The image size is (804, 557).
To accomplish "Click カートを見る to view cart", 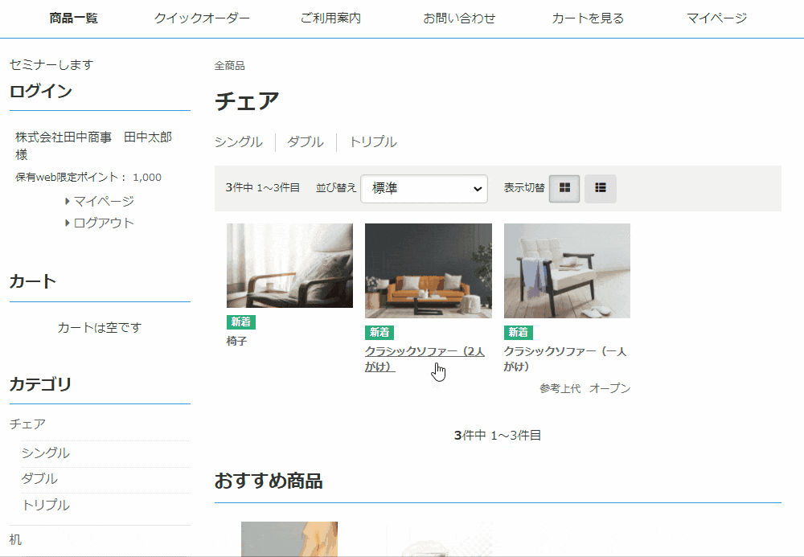I will 588,18.
